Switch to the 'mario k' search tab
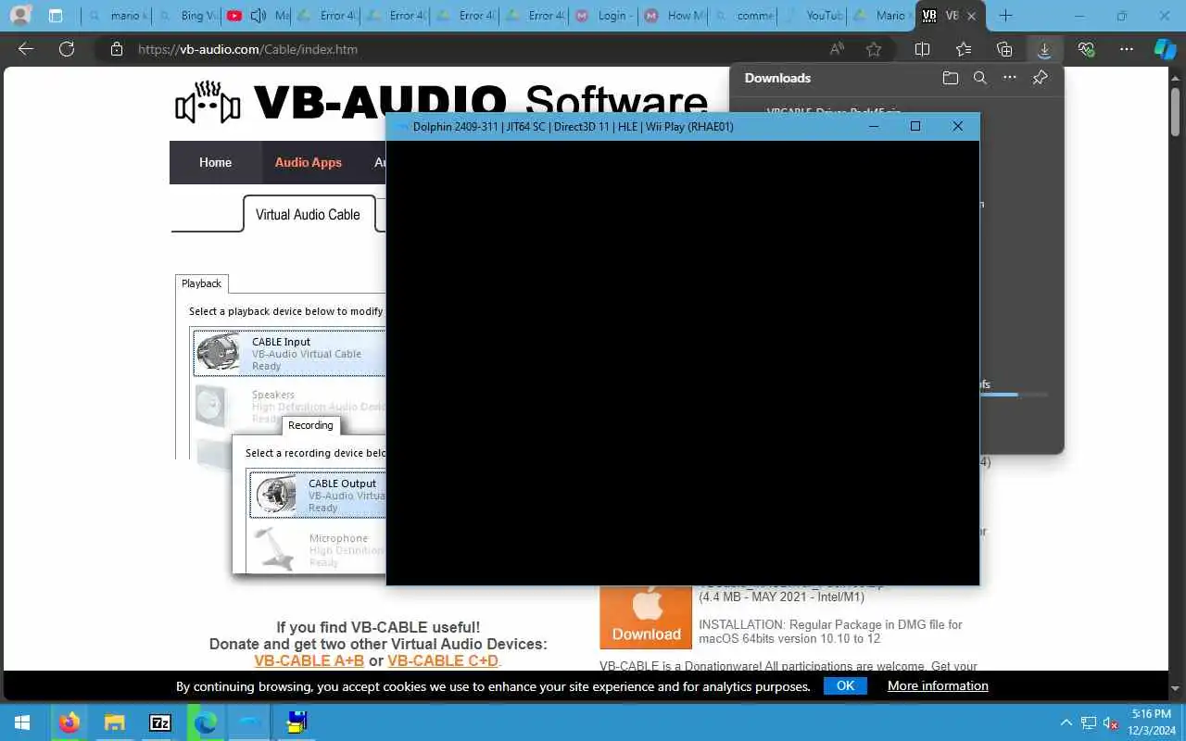 pos(116,16)
